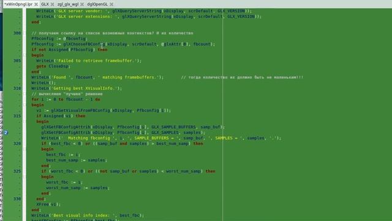Click line number 305 in the gutter

[17, 61]
